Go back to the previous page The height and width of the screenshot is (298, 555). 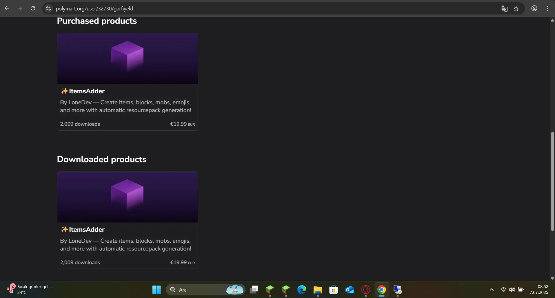(7, 8)
